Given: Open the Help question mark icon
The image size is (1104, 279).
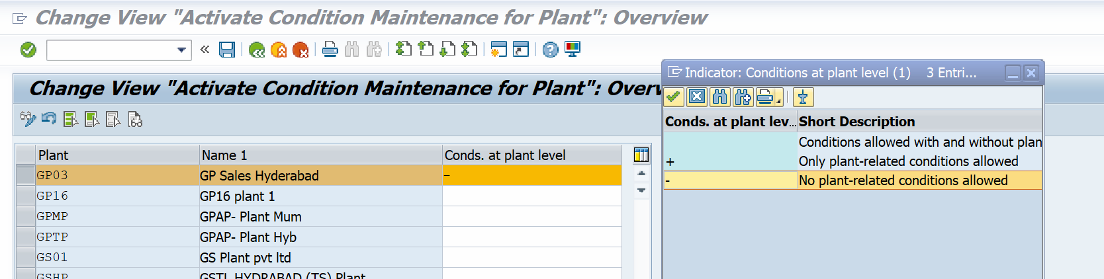Looking at the screenshot, I should point(550,50).
